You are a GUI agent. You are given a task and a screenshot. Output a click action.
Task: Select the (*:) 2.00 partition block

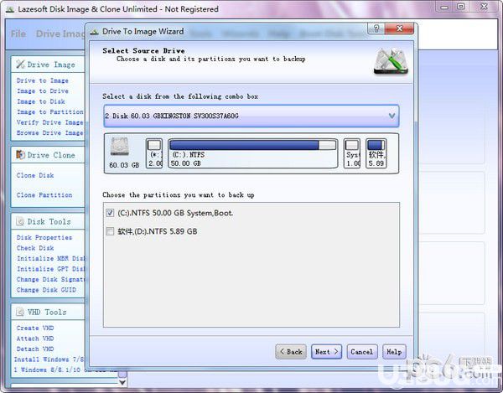[x=154, y=153]
